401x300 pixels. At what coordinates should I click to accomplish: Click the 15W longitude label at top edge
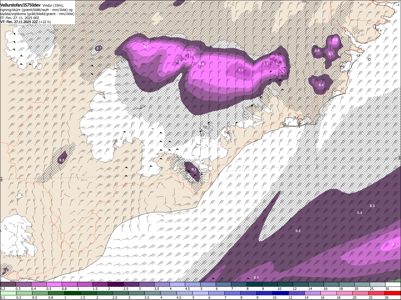pos(304,2)
